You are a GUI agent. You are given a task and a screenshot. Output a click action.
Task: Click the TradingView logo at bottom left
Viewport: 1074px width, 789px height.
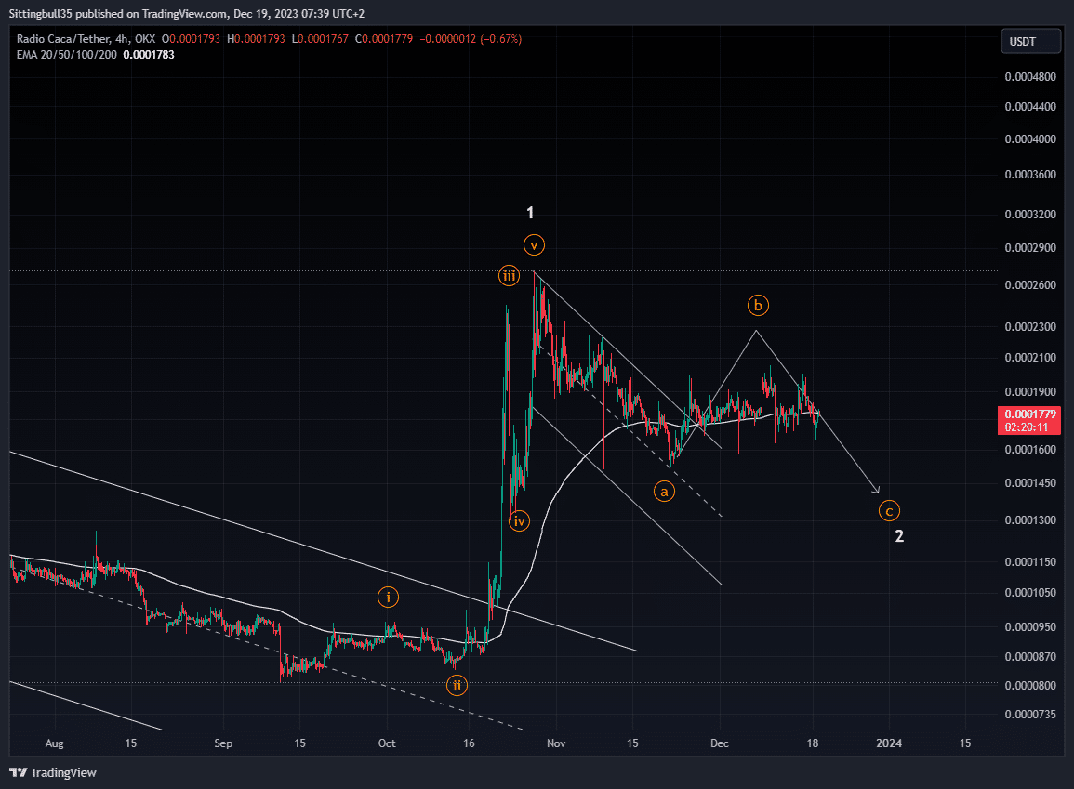(x=54, y=772)
